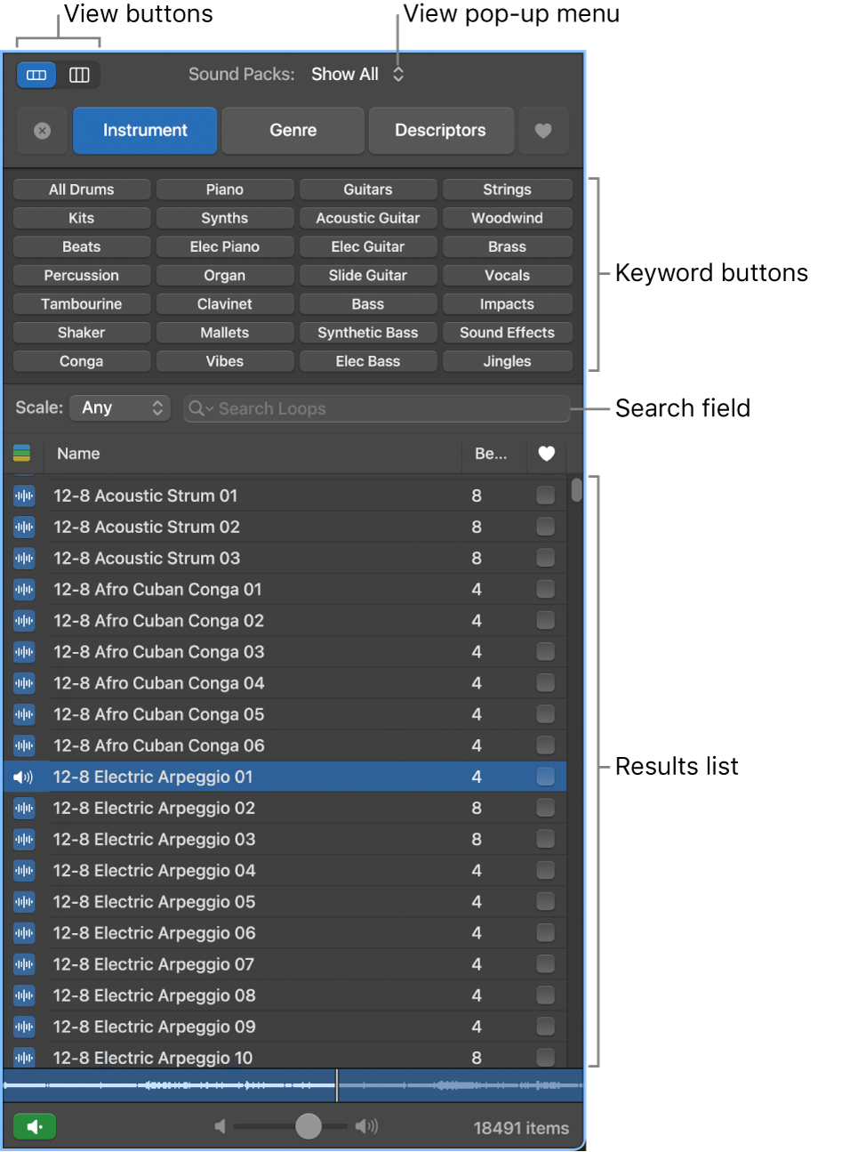Click the speaker icon next to 12-8 Electric Arpeggio 01

(24, 776)
